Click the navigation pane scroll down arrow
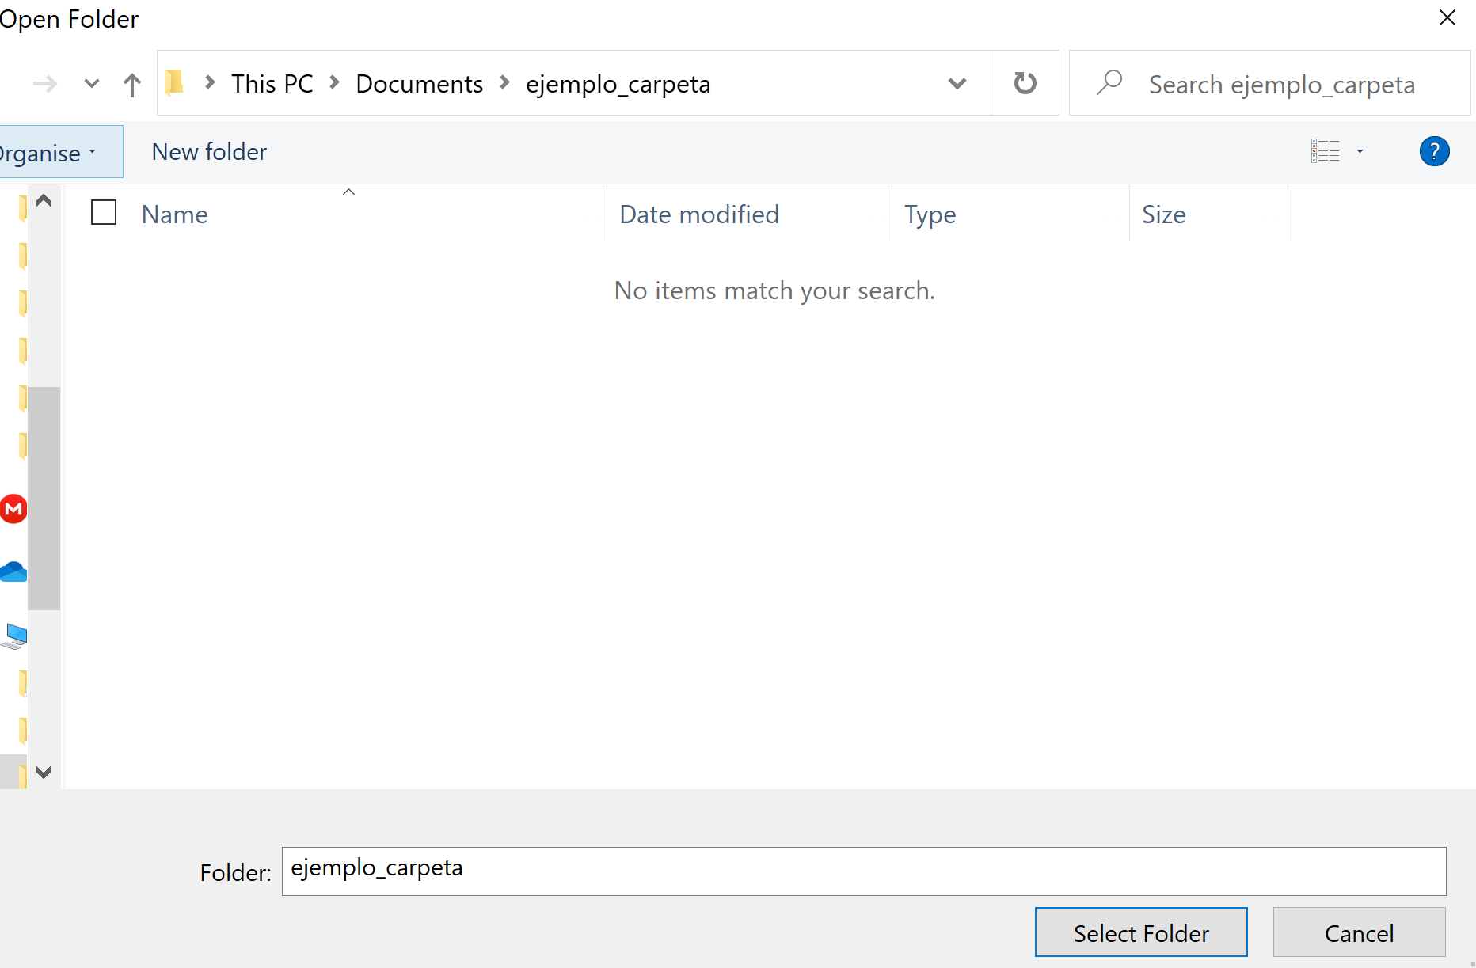This screenshot has width=1476, height=968. click(x=44, y=772)
